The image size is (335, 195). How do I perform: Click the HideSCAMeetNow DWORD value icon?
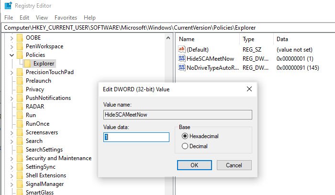tap(181, 58)
